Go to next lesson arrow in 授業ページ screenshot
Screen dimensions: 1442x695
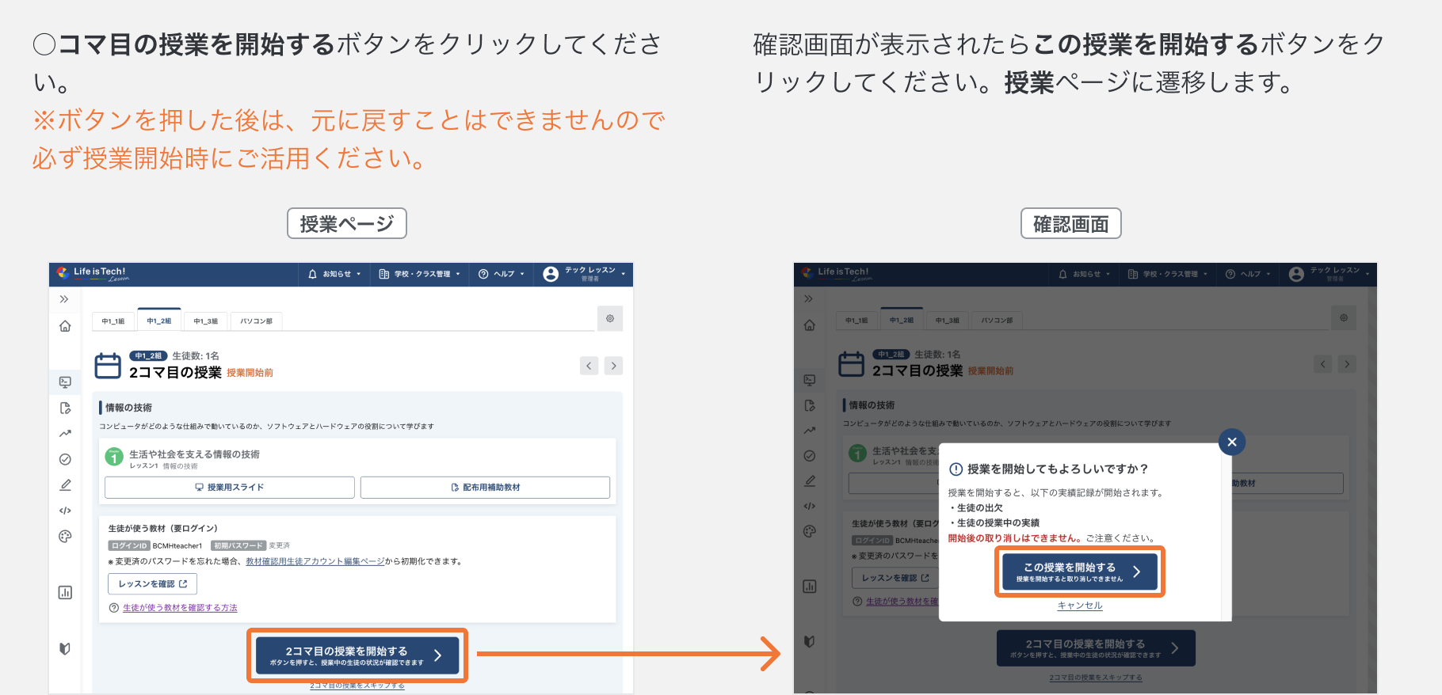(613, 366)
